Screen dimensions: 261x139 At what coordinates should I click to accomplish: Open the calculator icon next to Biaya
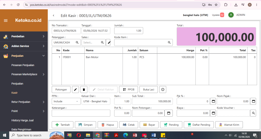(x=213, y=113)
